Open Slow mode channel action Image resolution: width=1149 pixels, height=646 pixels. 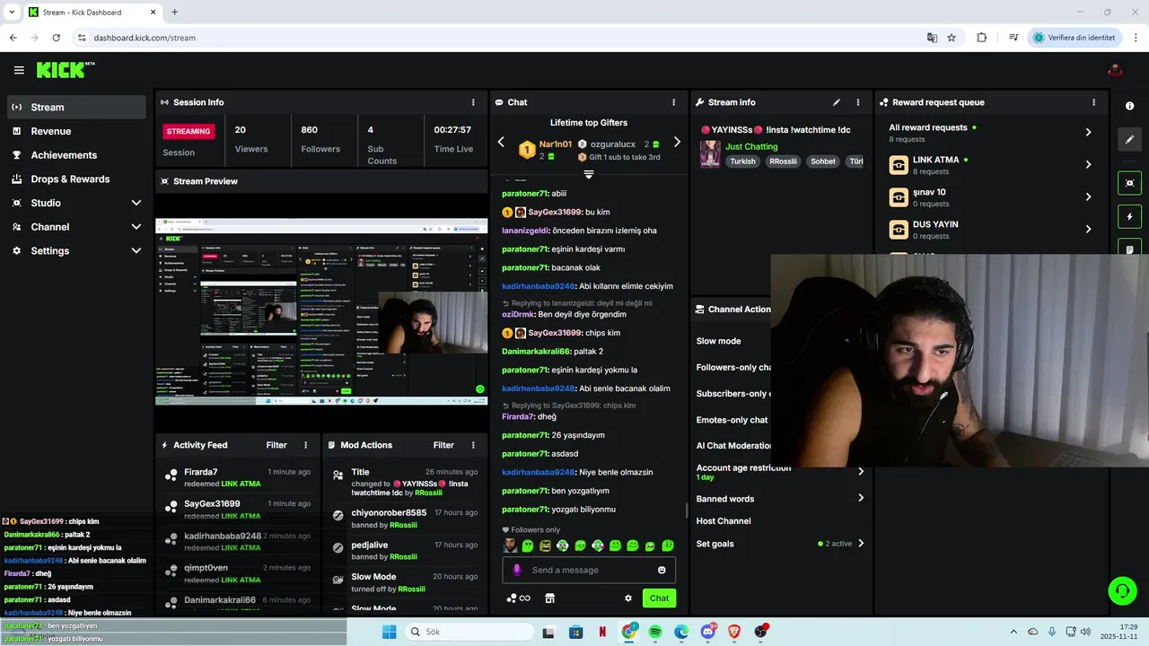click(x=719, y=341)
